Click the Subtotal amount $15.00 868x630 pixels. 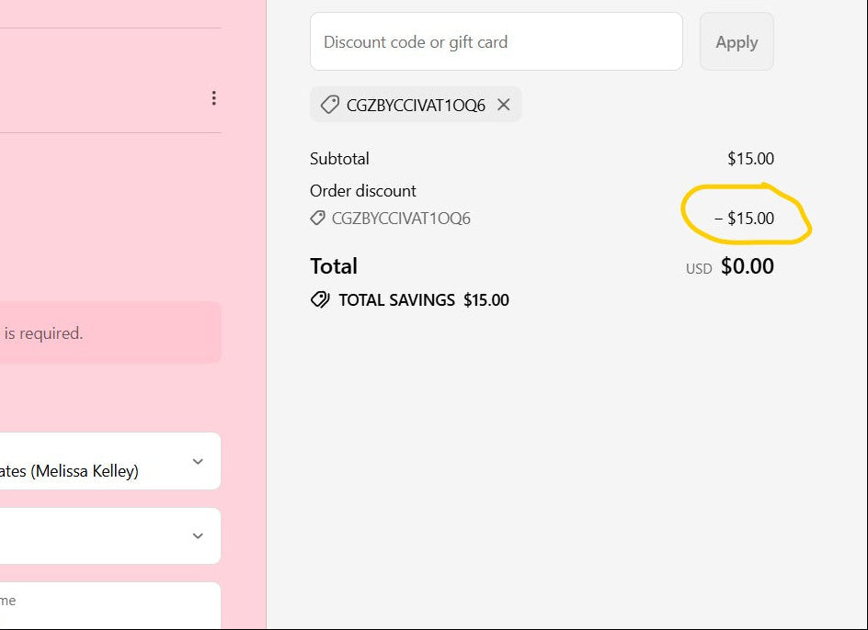coord(750,159)
